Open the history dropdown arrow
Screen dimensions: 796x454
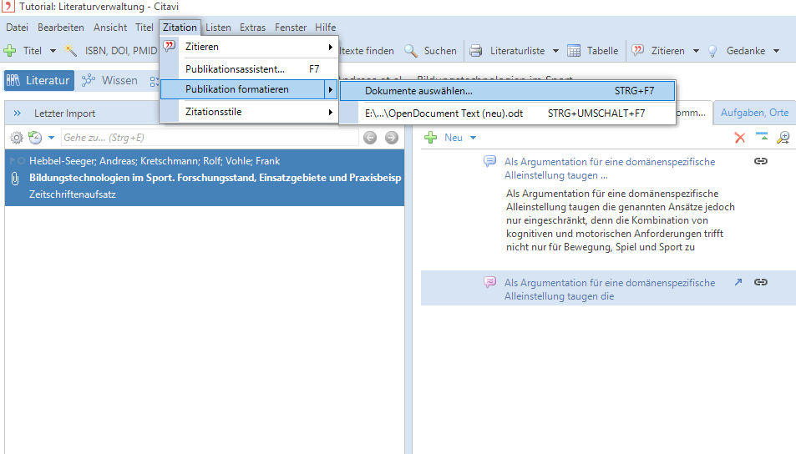[x=51, y=138]
